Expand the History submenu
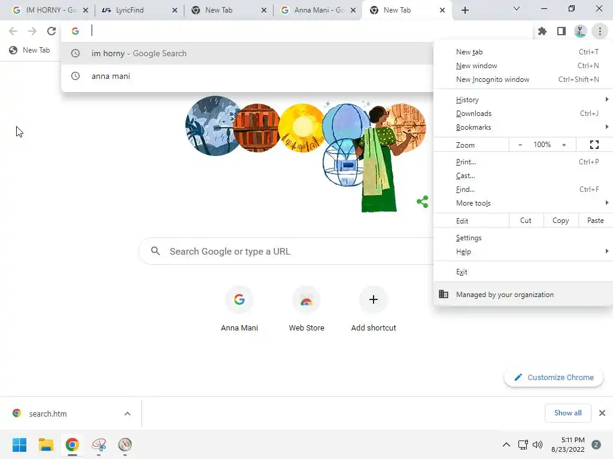This screenshot has height=459, width=613. pyautogui.click(x=523, y=100)
